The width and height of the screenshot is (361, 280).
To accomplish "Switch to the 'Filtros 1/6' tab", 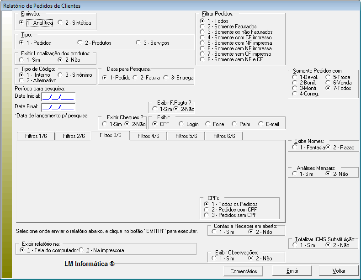I will coord(35,136).
